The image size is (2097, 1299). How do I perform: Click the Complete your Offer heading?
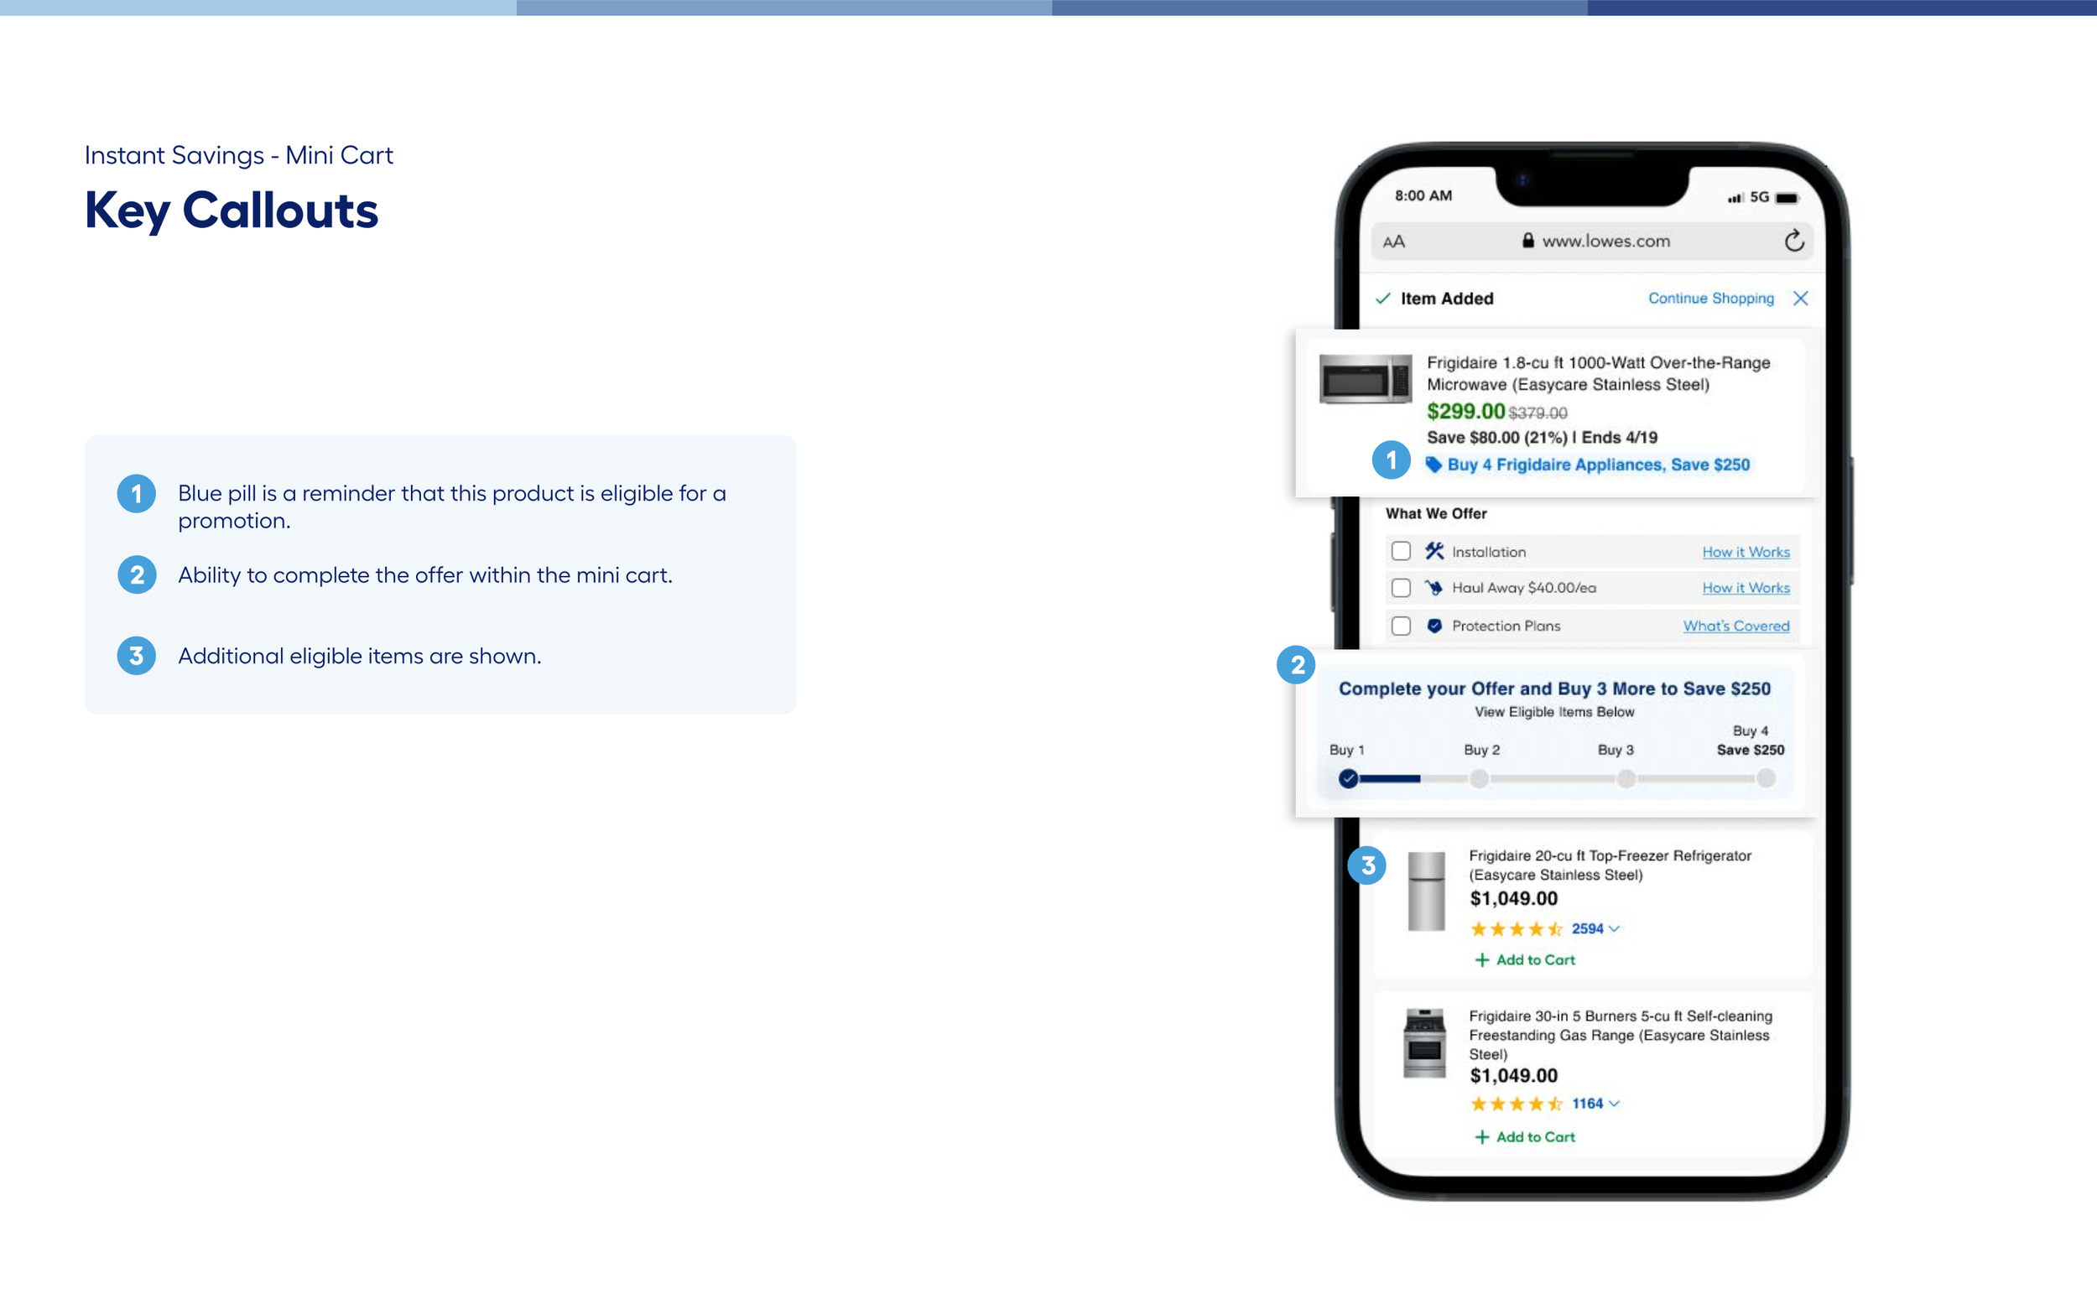coord(1554,689)
